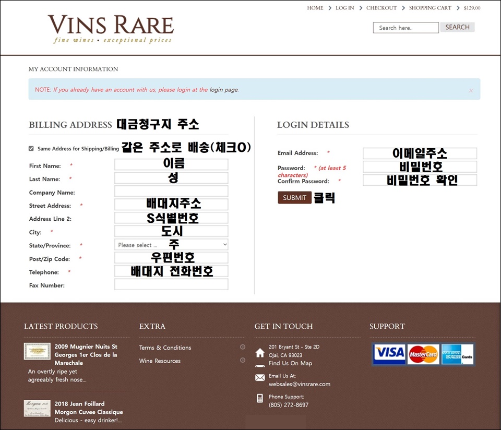Image resolution: width=501 pixels, height=430 pixels.
Task: Focus the City field
Action: pyautogui.click(x=171, y=231)
